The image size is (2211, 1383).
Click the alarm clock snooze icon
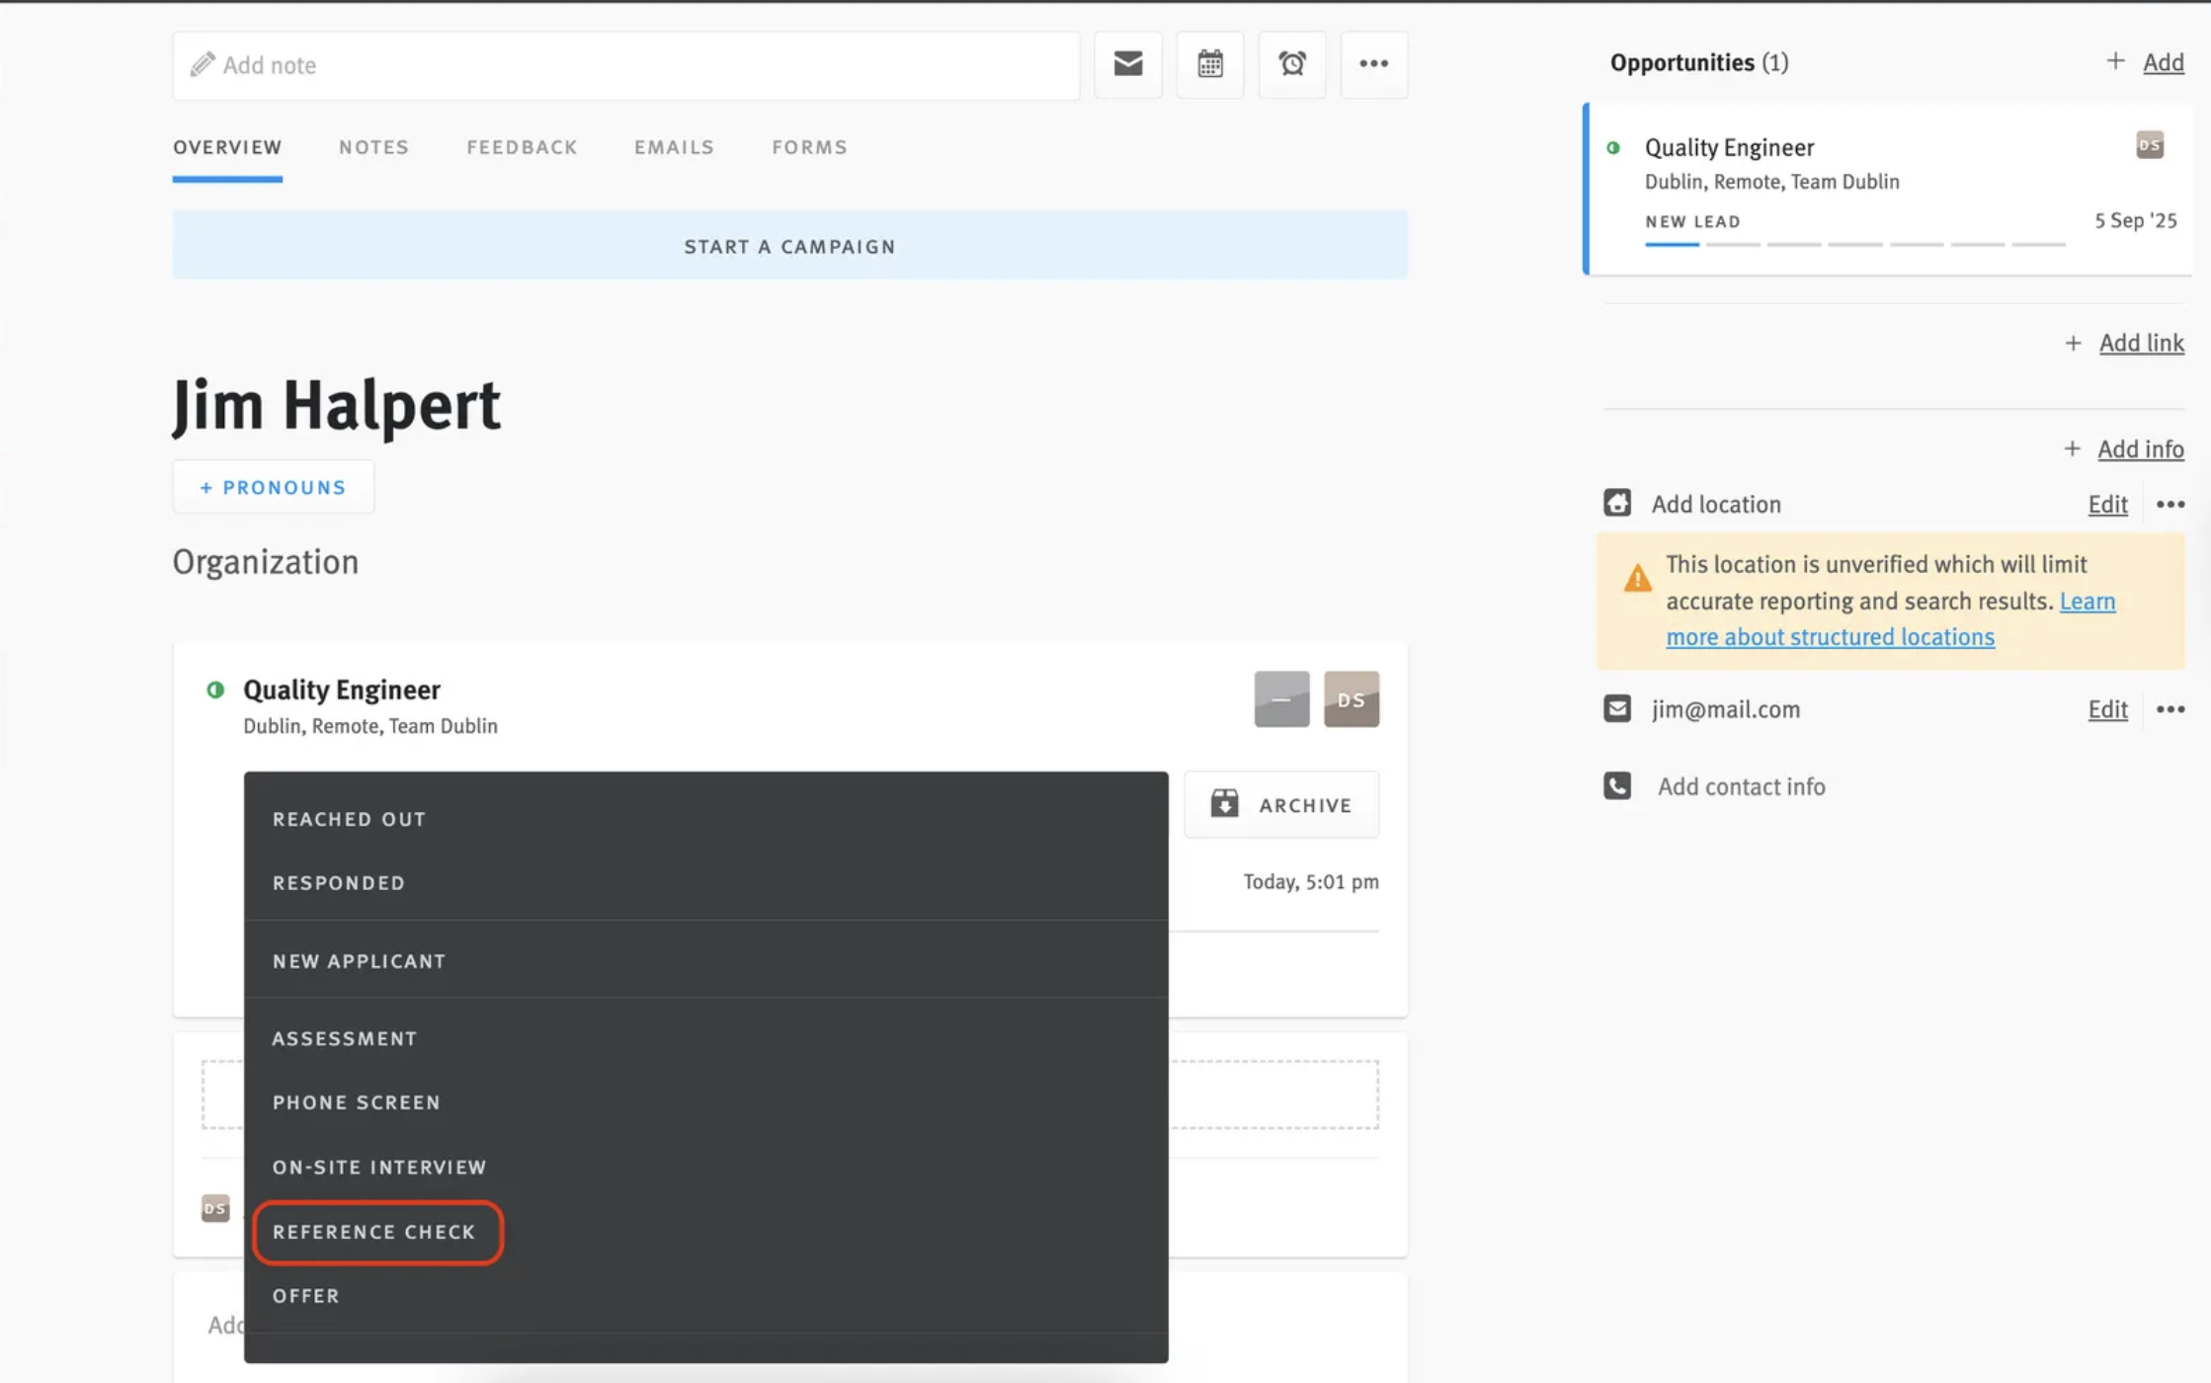point(1291,64)
